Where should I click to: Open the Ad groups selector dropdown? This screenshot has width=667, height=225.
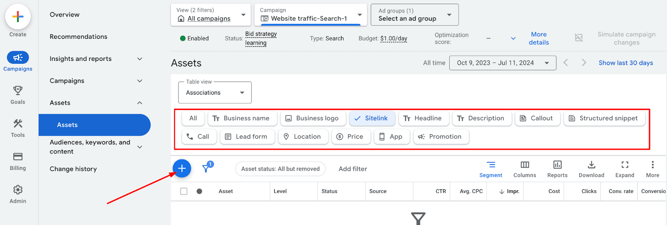(415, 15)
